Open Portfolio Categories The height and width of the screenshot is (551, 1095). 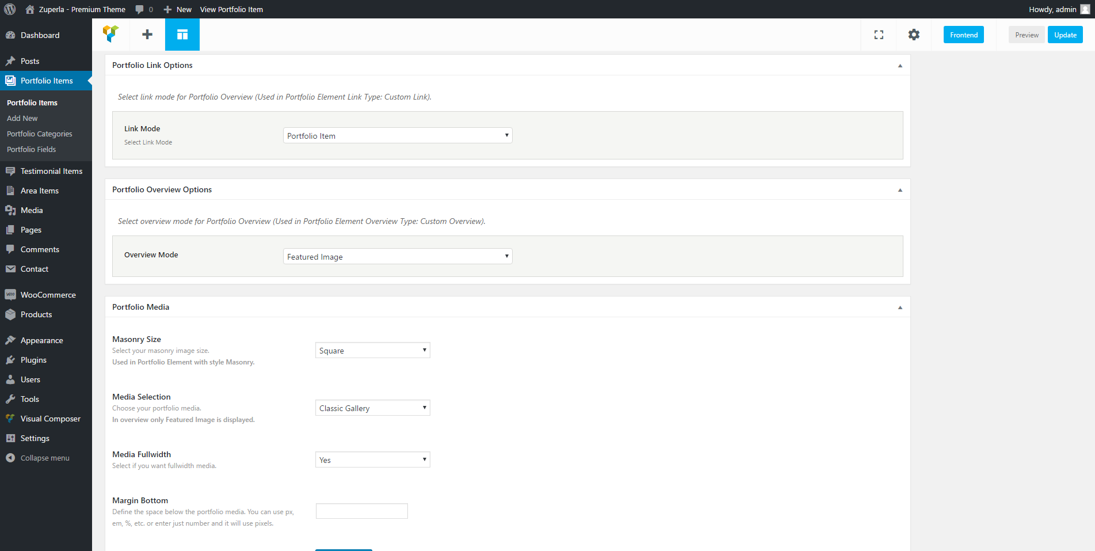pyautogui.click(x=40, y=134)
